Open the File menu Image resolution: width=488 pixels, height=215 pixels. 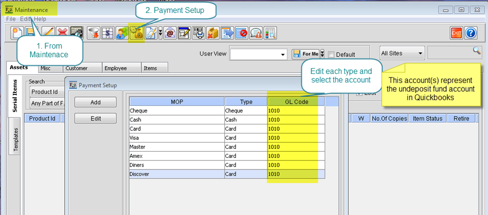coord(11,18)
